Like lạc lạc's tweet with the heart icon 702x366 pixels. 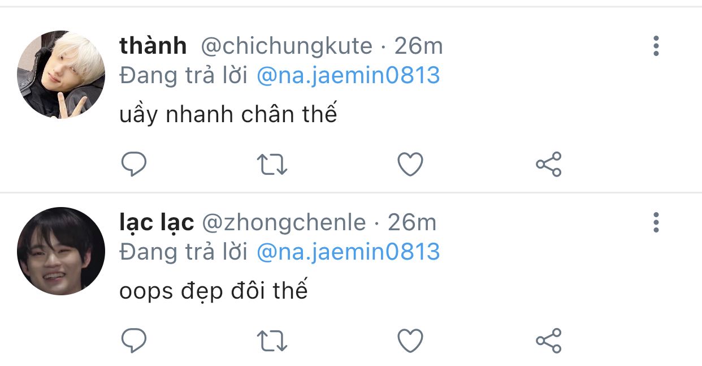point(410,341)
